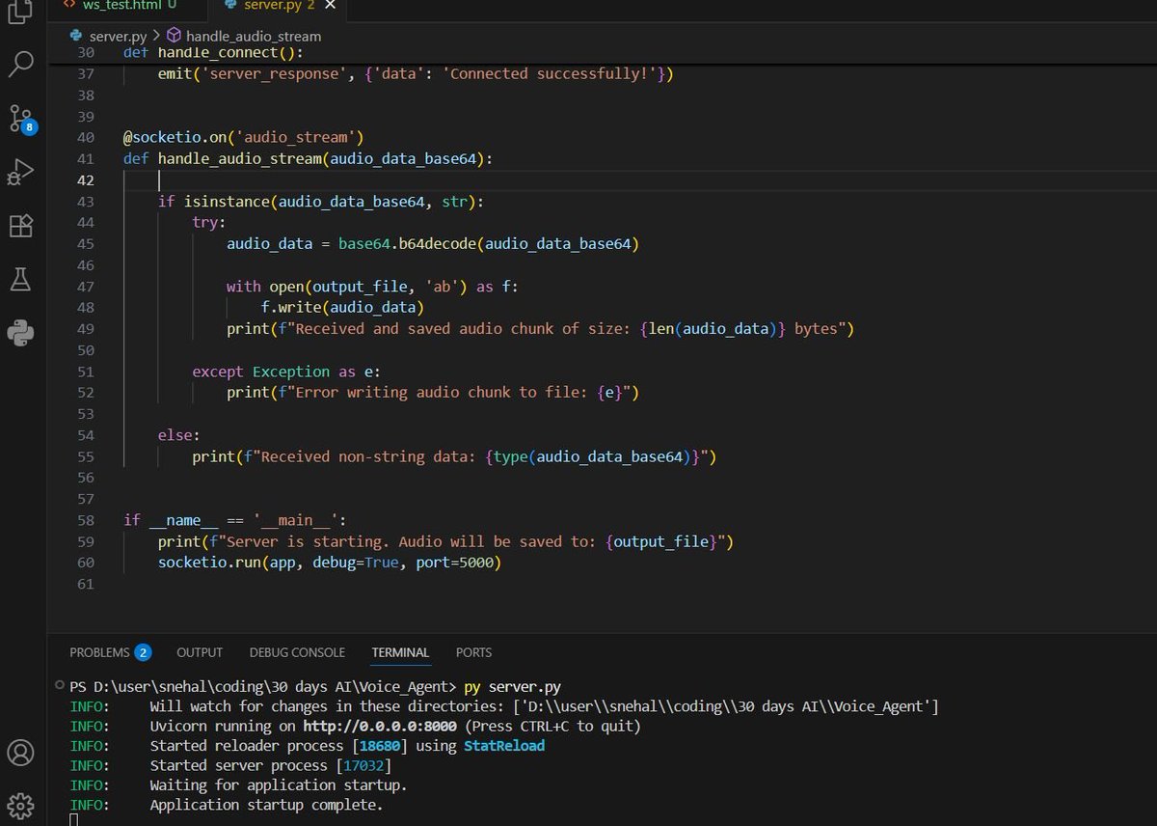The image size is (1157, 826).
Task: Open the Testing flask view
Action: point(20,280)
